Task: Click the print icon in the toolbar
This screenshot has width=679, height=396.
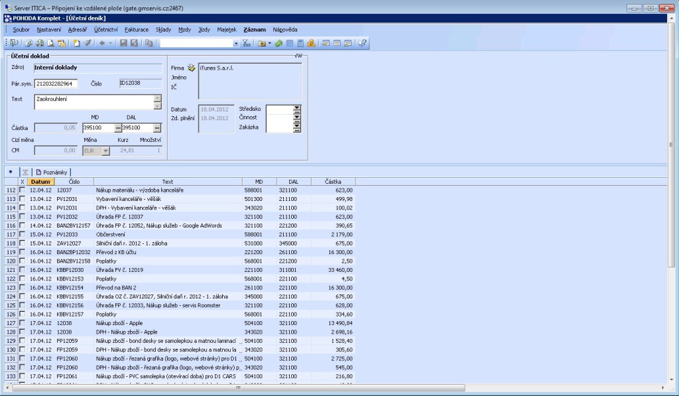Action: tap(40, 43)
